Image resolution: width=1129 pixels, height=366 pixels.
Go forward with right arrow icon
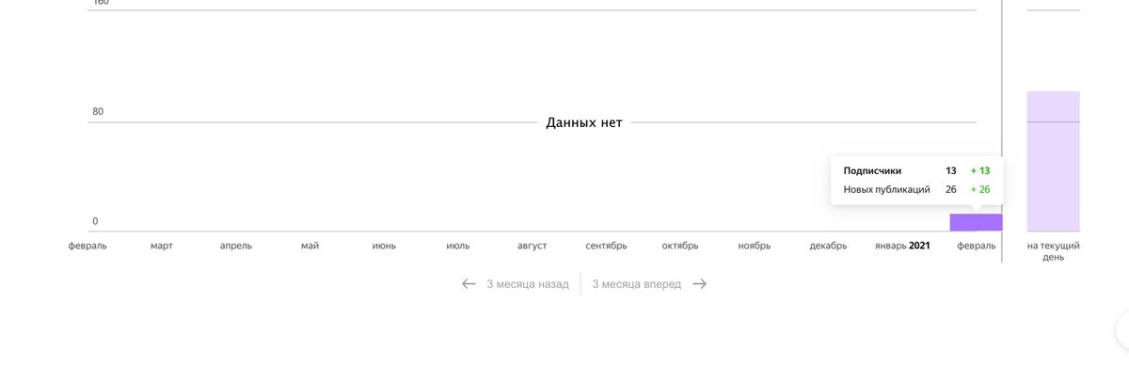[699, 284]
